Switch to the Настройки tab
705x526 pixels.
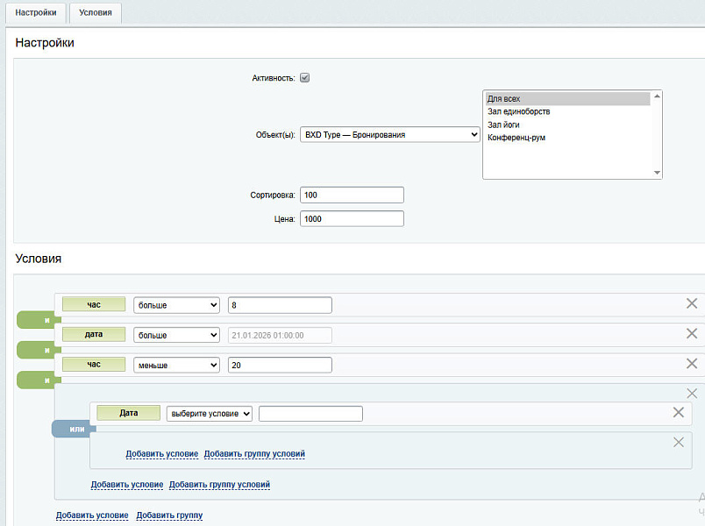pos(36,12)
